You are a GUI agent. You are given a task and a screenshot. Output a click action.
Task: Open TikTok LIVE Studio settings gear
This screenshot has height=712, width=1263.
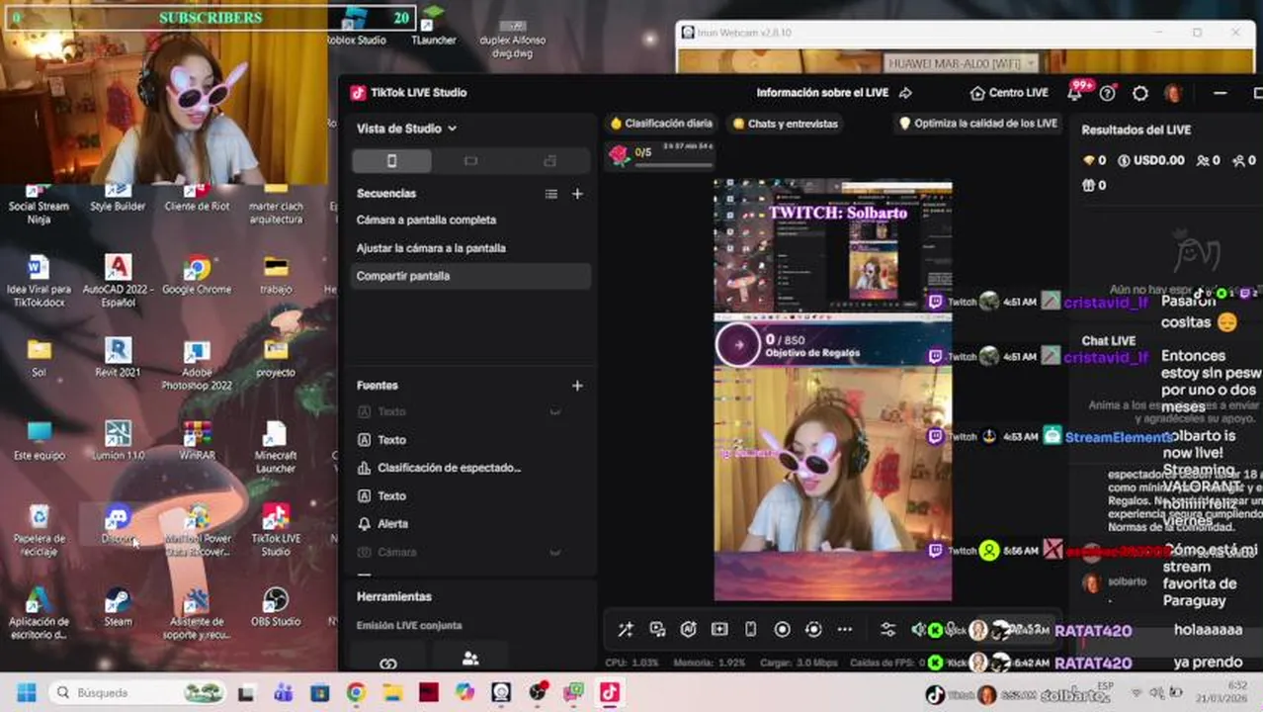click(x=1140, y=93)
